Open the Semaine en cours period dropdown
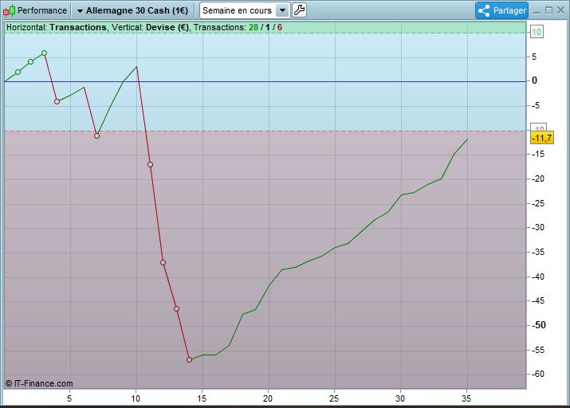The width and height of the screenshot is (570, 408). pyautogui.click(x=244, y=10)
